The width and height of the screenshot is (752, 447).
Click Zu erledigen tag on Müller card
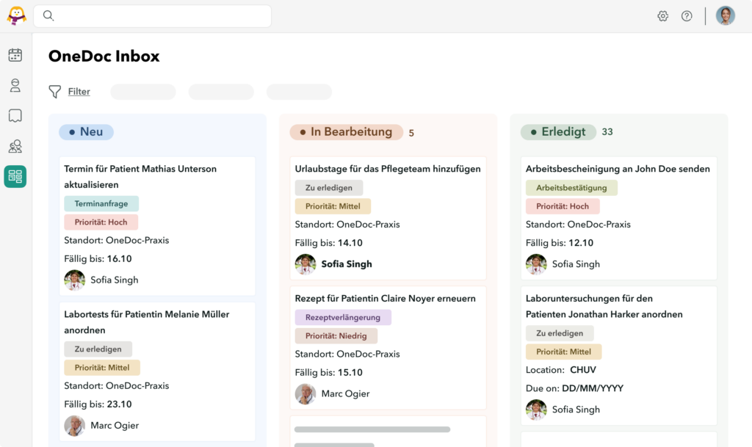(98, 349)
